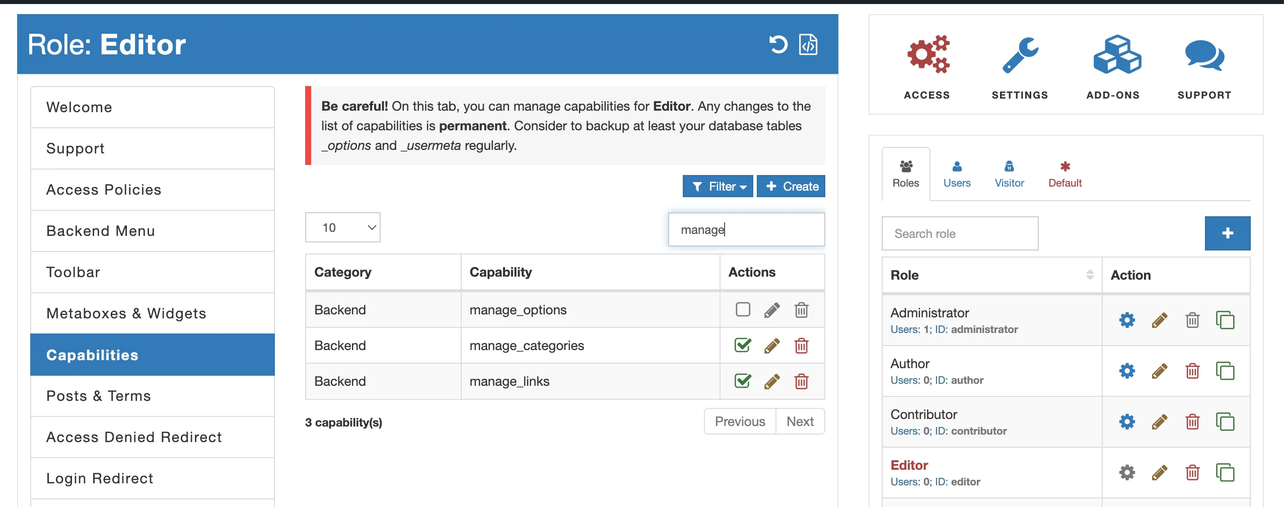This screenshot has width=1284, height=507.
Task: Switch to the Users tab
Action: coord(957,174)
